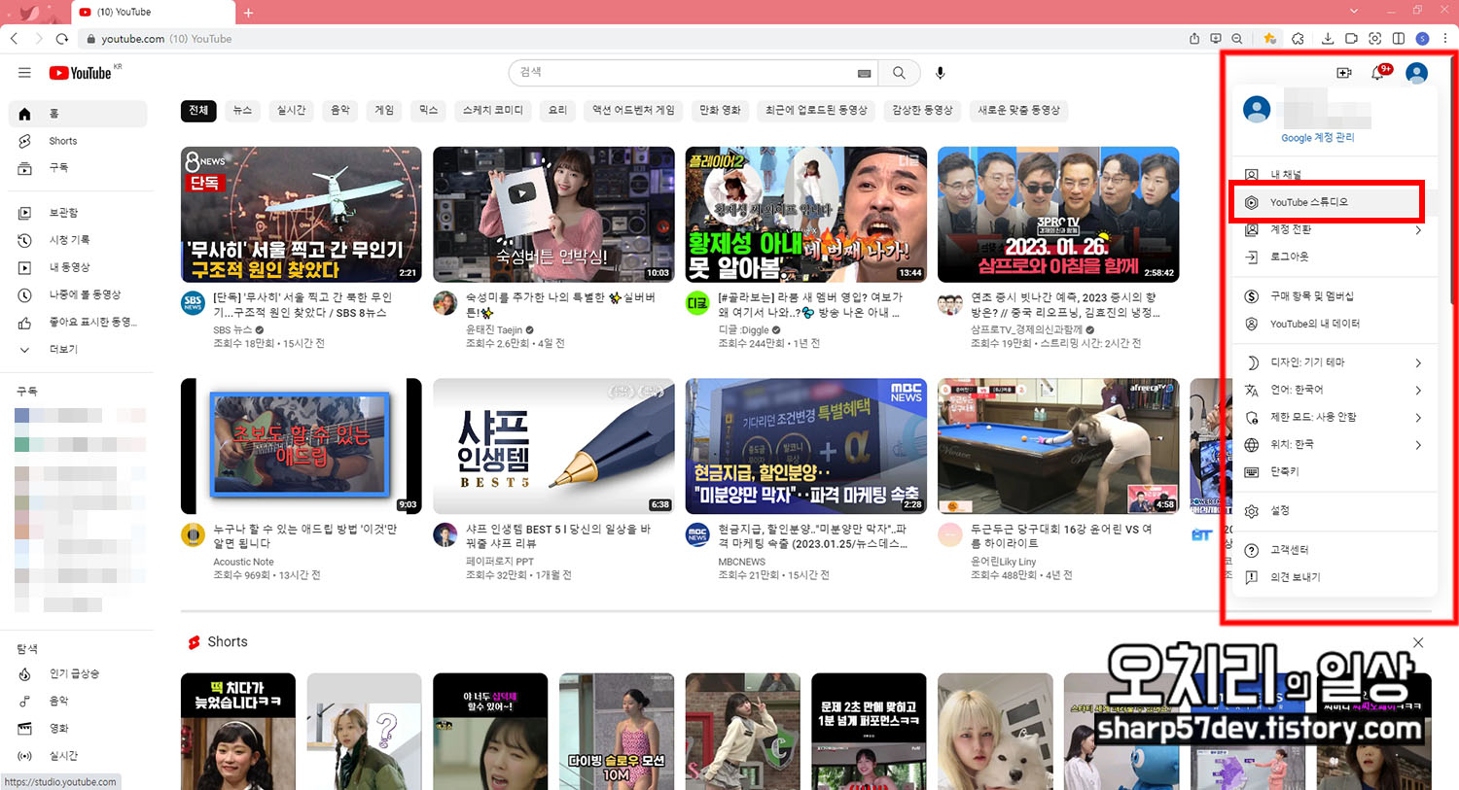Open 구매 항목 및 멤버십
1459x790 pixels.
click(1334, 296)
